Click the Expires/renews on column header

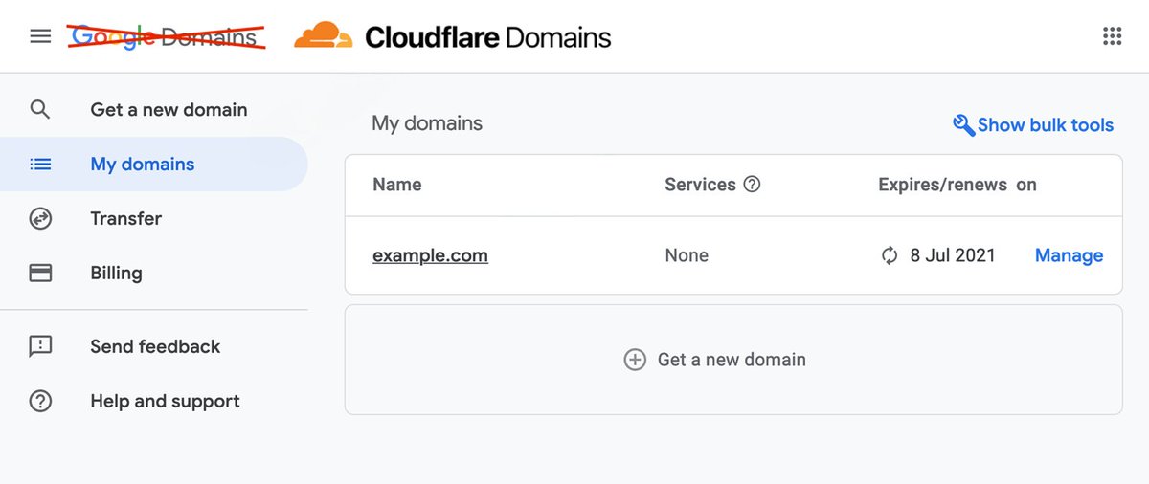(x=957, y=185)
